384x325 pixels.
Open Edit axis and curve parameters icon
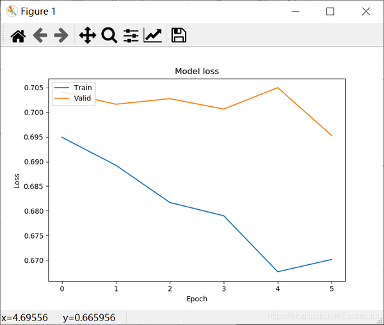point(152,36)
